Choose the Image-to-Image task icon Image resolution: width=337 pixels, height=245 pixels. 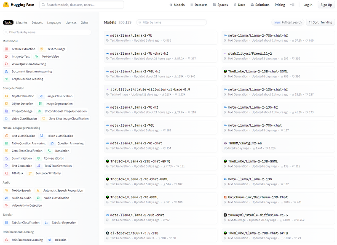pos(6,111)
